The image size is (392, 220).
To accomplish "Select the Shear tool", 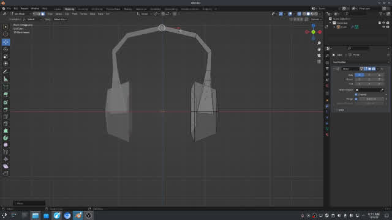I will point(6,166).
